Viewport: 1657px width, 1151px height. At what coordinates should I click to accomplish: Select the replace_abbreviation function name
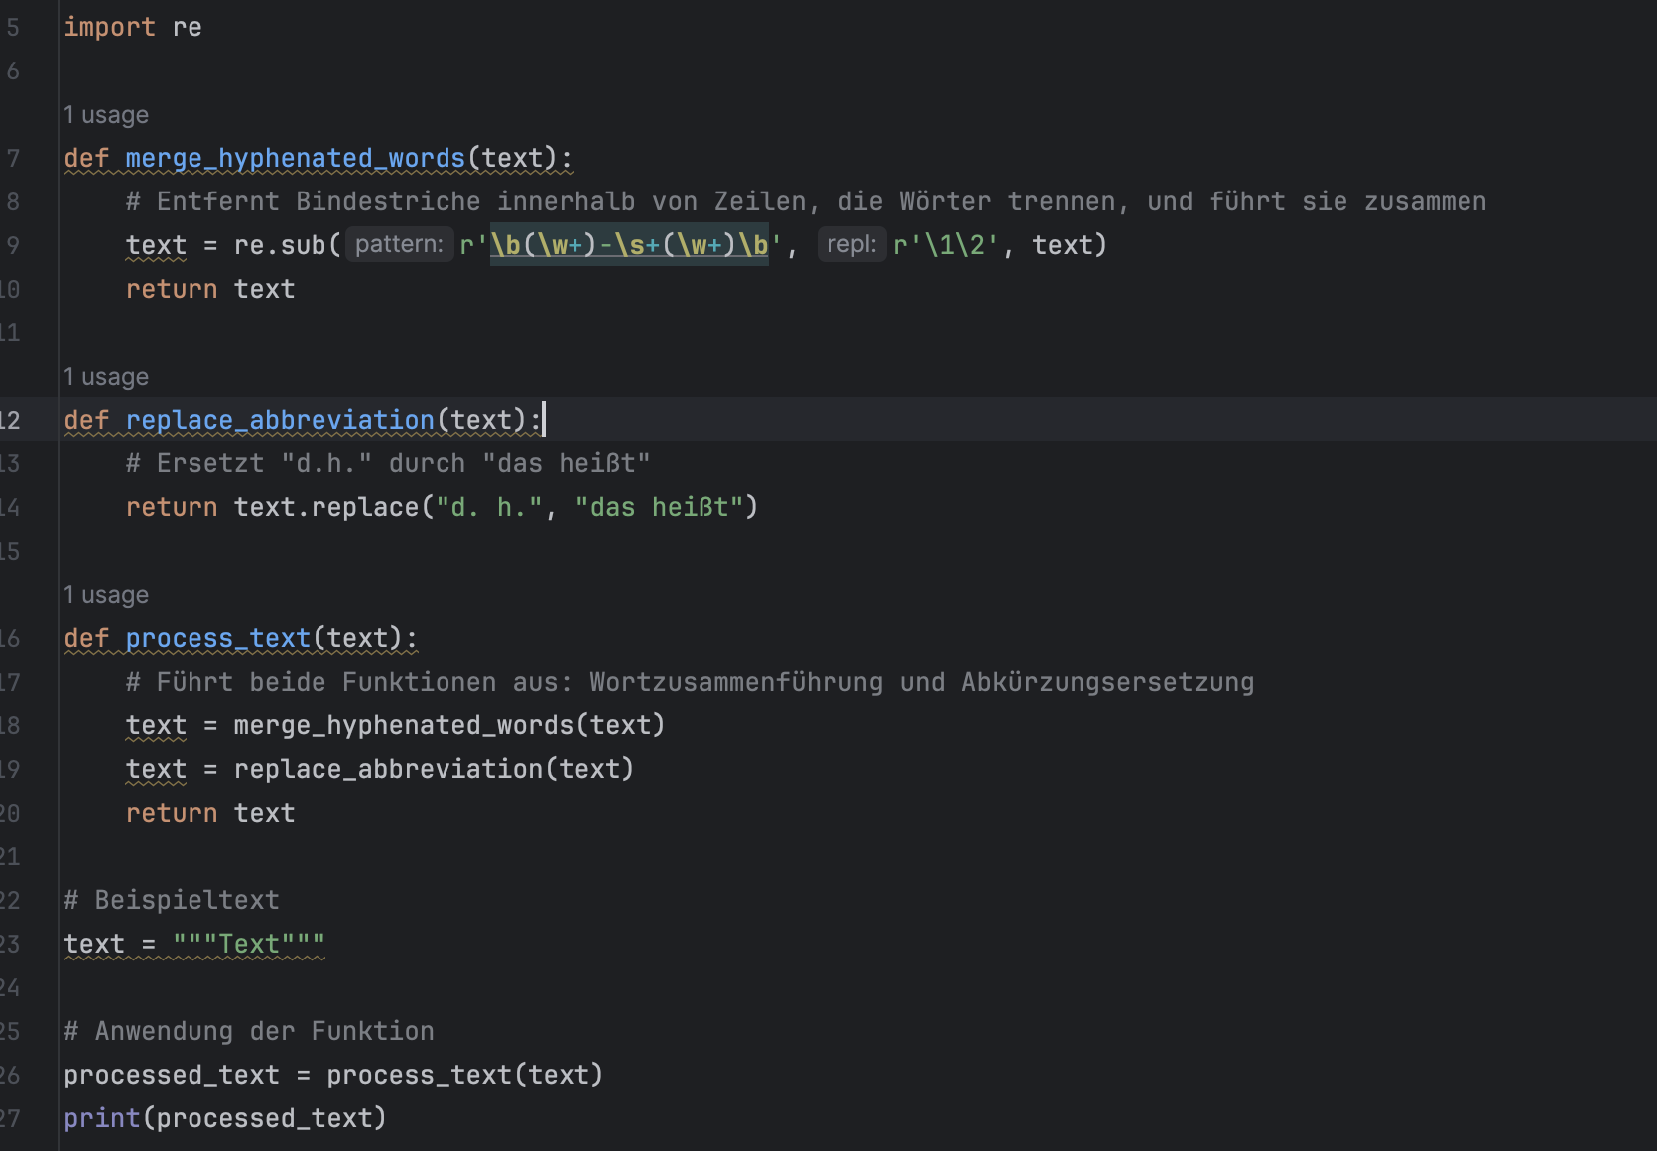click(x=279, y=419)
